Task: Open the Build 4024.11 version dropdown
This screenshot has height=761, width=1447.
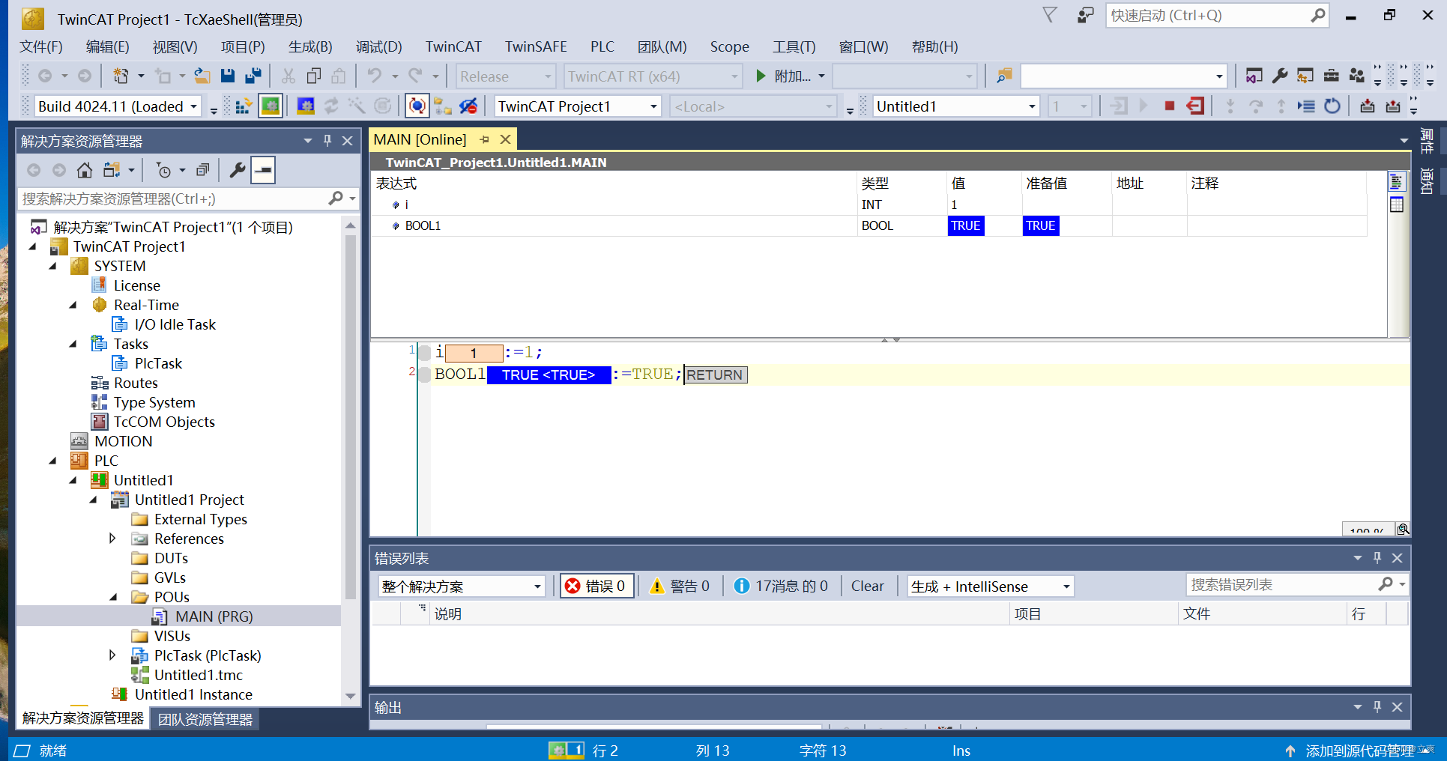Action: (x=193, y=106)
